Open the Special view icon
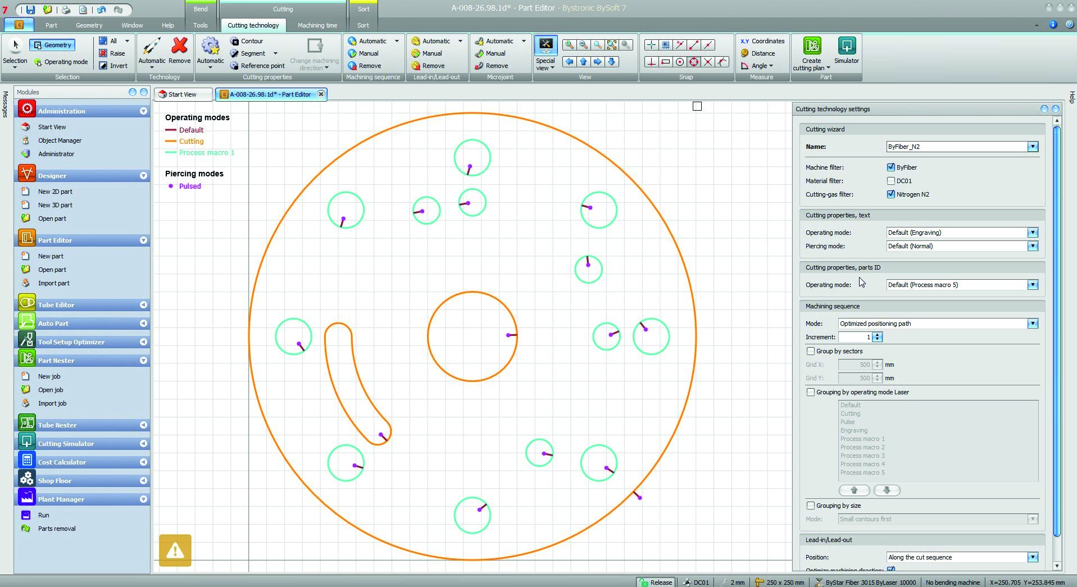 point(546,45)
